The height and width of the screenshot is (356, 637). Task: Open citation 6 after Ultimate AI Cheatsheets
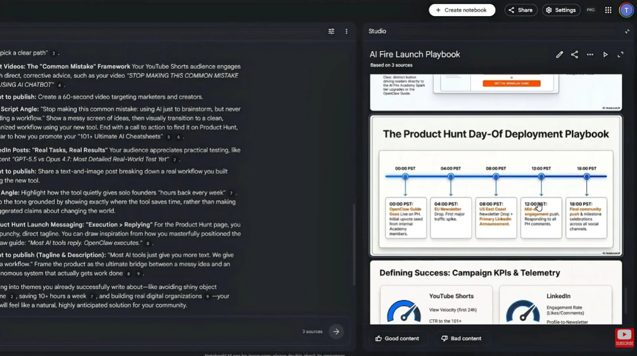tap(178, 137)
